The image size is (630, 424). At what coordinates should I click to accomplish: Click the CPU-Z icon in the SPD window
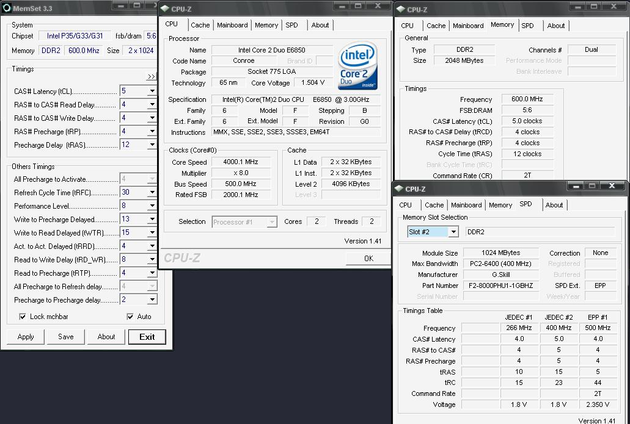(x=398, y=189)
